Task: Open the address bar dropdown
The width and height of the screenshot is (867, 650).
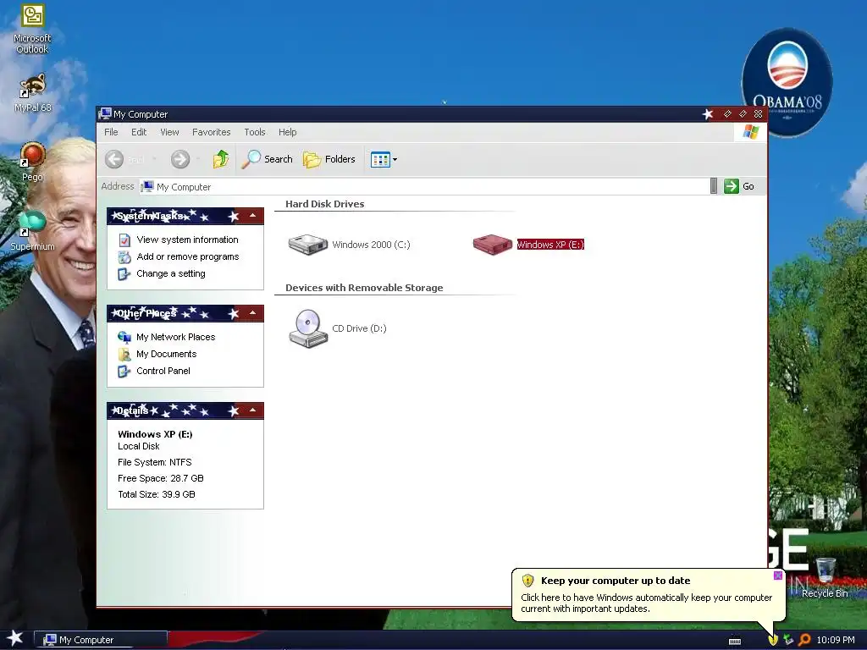Action: pos(714,186)
